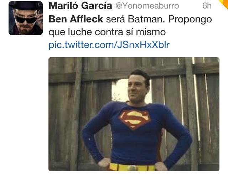Open the attached Superman costume photo
The height and width of the screenshot is (174, 228).
point(134,114)
